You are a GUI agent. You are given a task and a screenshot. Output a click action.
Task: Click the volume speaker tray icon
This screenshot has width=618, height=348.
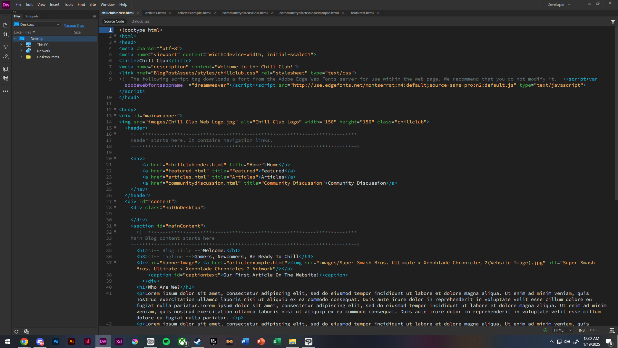(567, 342)
